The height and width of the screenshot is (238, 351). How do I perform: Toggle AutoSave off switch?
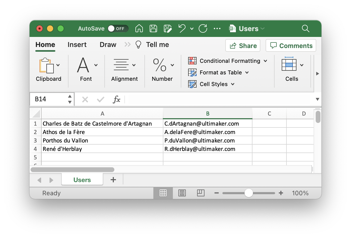point(118,28)
